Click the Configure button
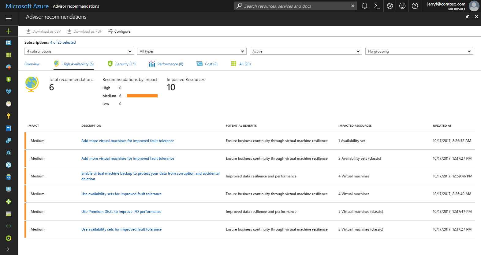Image resolution: width=481 pixels, height=255 pixels. (x=119, y=31)
